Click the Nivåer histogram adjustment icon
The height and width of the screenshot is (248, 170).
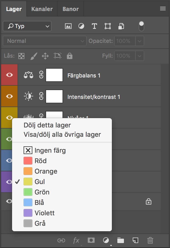tap(29, 116)
